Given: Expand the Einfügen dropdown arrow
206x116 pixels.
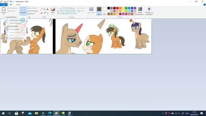Looking at the screenshot, I should 4,14.
